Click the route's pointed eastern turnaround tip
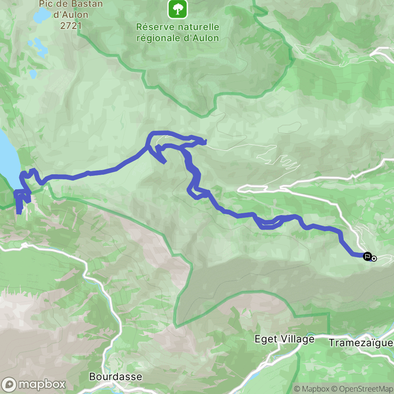 [204, 142]
